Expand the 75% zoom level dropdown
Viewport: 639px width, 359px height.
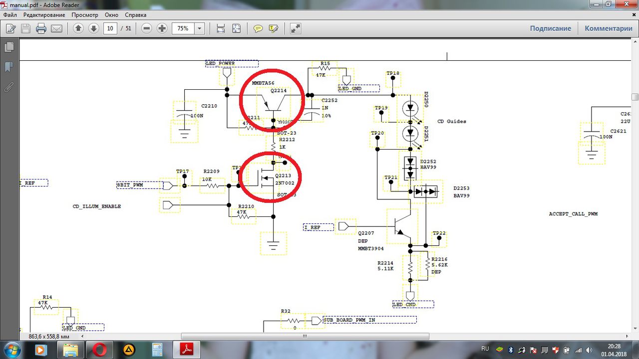[200, 28]
